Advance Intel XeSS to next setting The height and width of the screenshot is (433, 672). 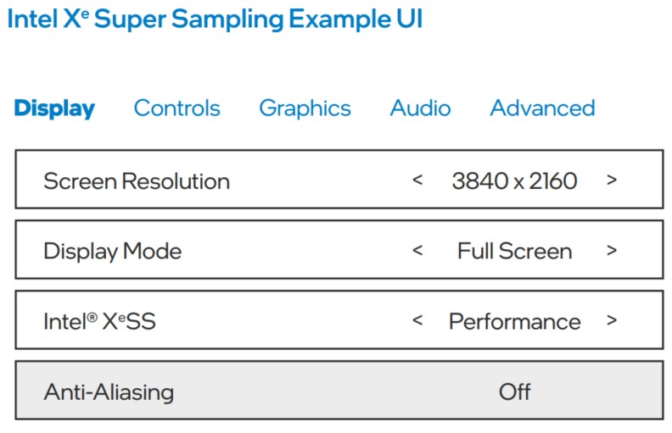pos(612,321)
